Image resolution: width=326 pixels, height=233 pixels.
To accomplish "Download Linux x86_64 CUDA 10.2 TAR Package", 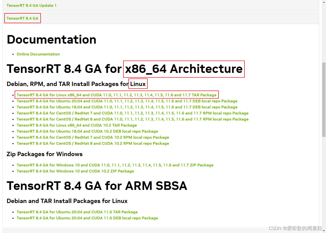I will point(77,125).
